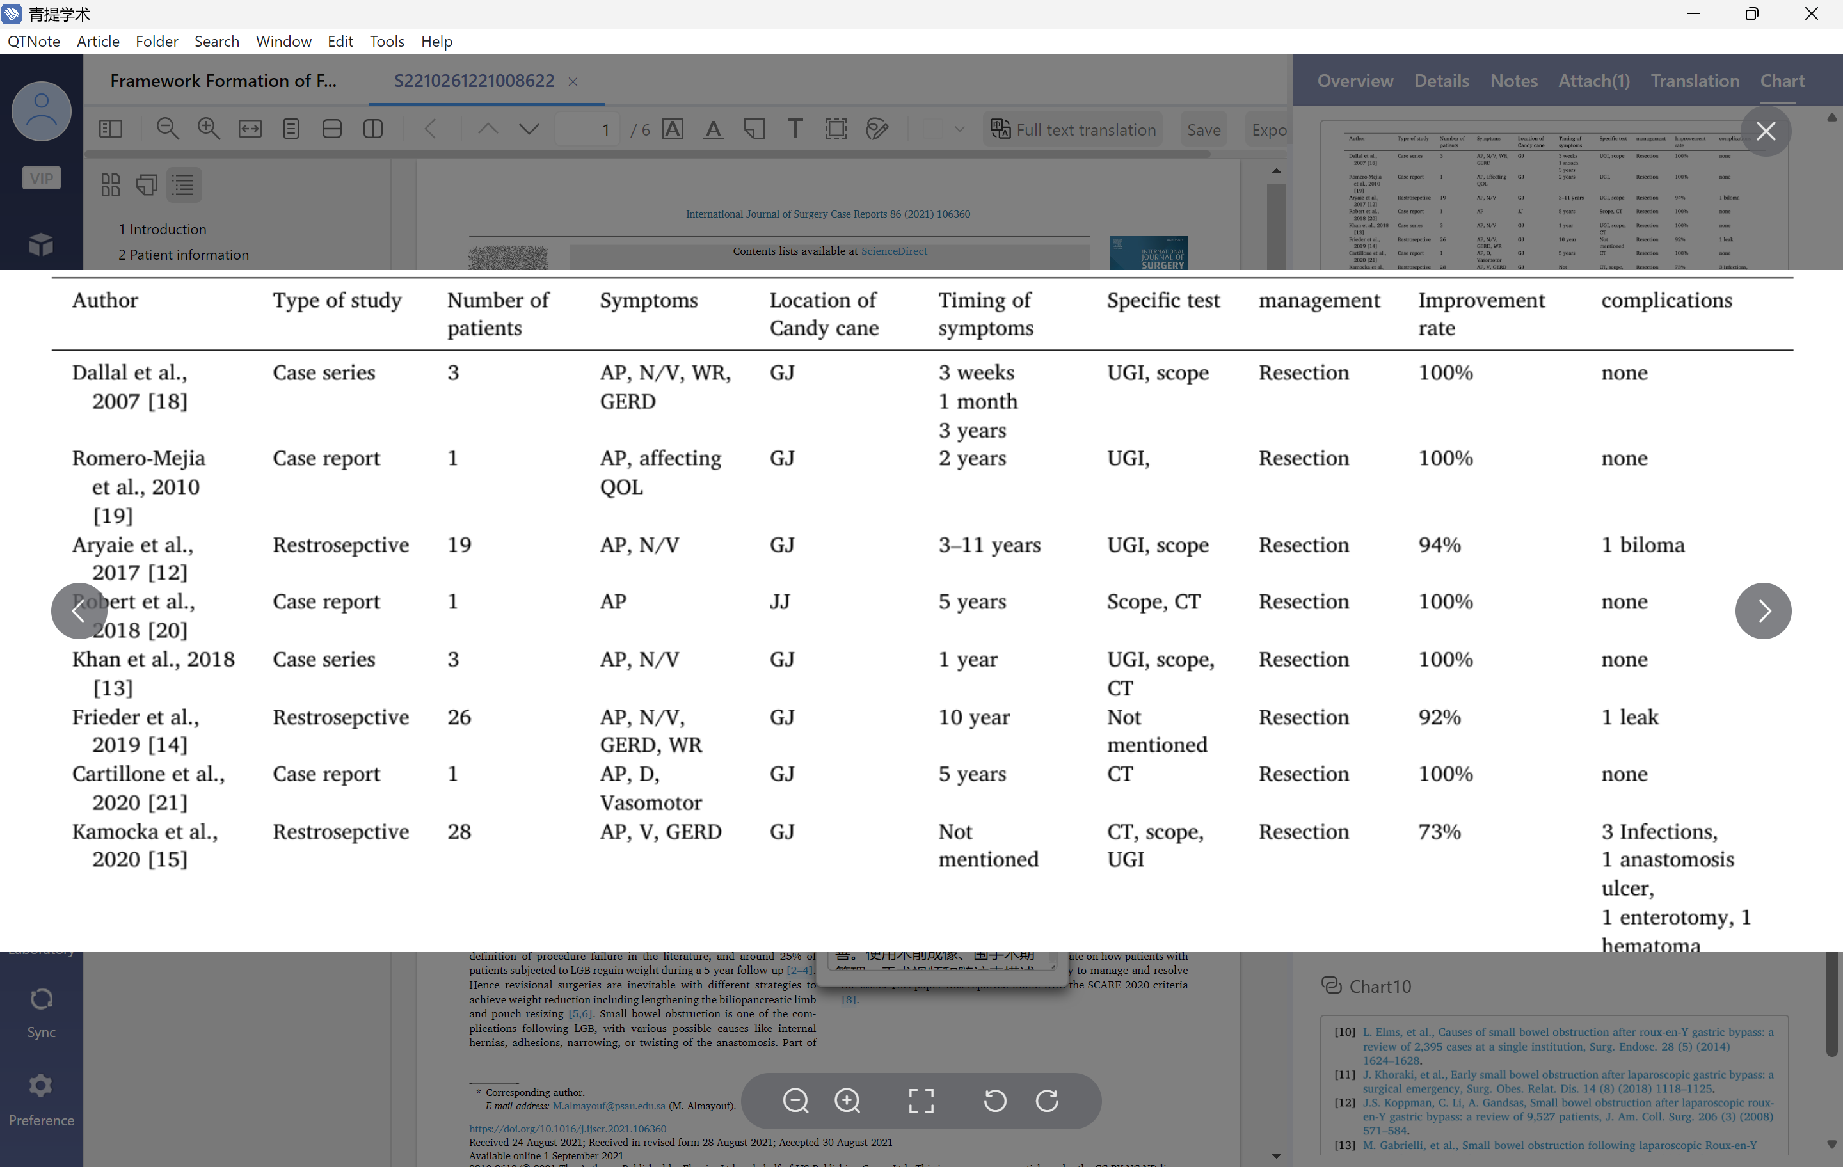Image resolution: width=1843 pixels, height=1167 pixels.
Task: Zoom in the chart image viewer
Action: point(847,1100)
